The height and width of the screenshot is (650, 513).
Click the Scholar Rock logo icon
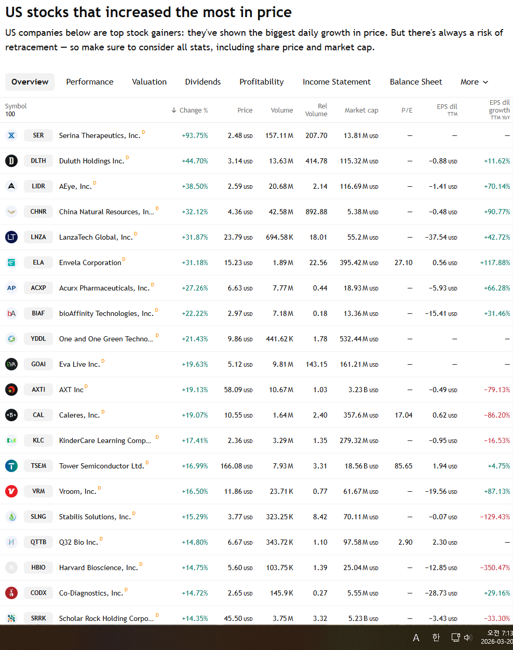11,618
